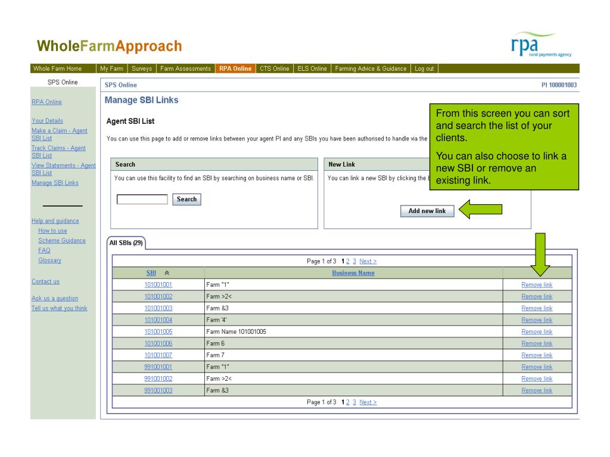610x457 pixels.
Task: Open Track Claims - Agent SBI List
Action: (x=58, y=152)
